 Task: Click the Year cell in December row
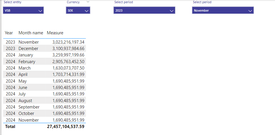[11, 48]
